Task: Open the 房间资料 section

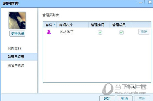Action: [14, 48]
